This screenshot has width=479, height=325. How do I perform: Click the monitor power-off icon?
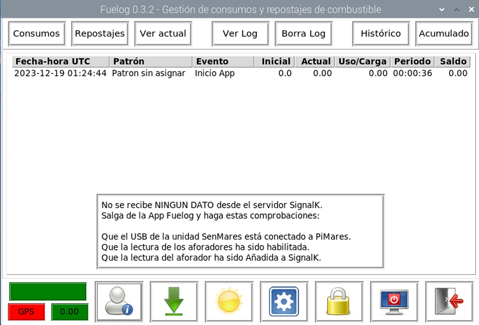point(394,301)
